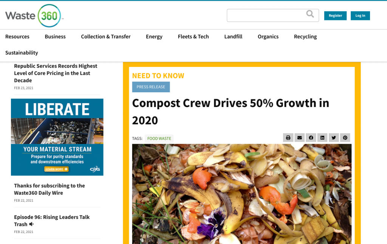The width and height of the screenshot is (387, 244).
Task: Click the print article icon
Action: point(288,137)
